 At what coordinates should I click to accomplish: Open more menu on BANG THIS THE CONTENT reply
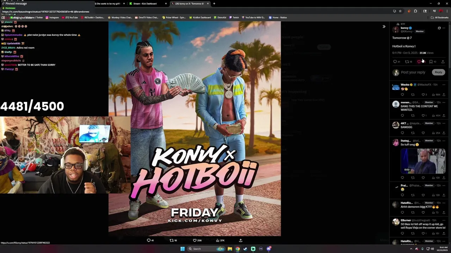point(444,102)
